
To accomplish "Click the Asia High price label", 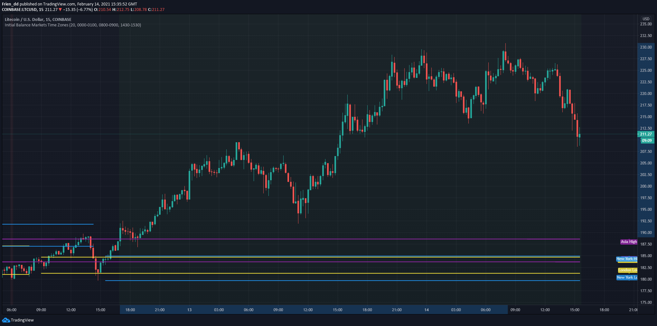I will [629, 242].
